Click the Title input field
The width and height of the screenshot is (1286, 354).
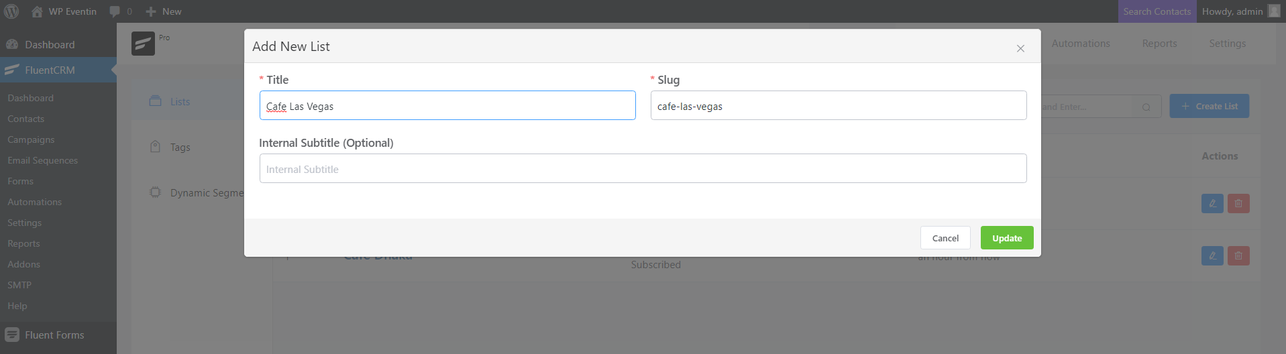click(x=447, y=105)
